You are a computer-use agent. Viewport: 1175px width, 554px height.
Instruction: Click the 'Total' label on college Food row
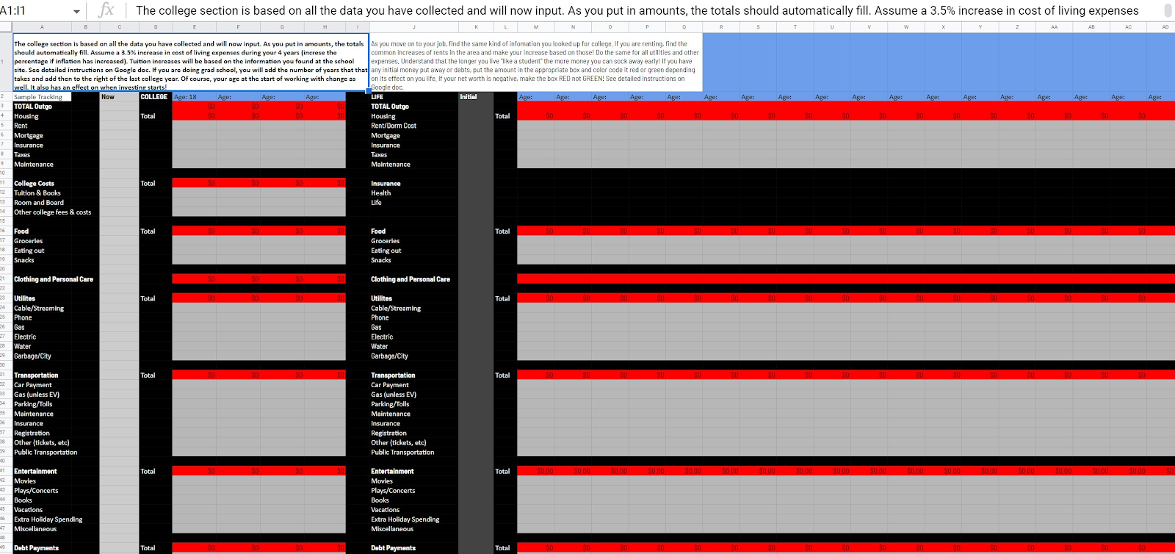tap(148, 231)
